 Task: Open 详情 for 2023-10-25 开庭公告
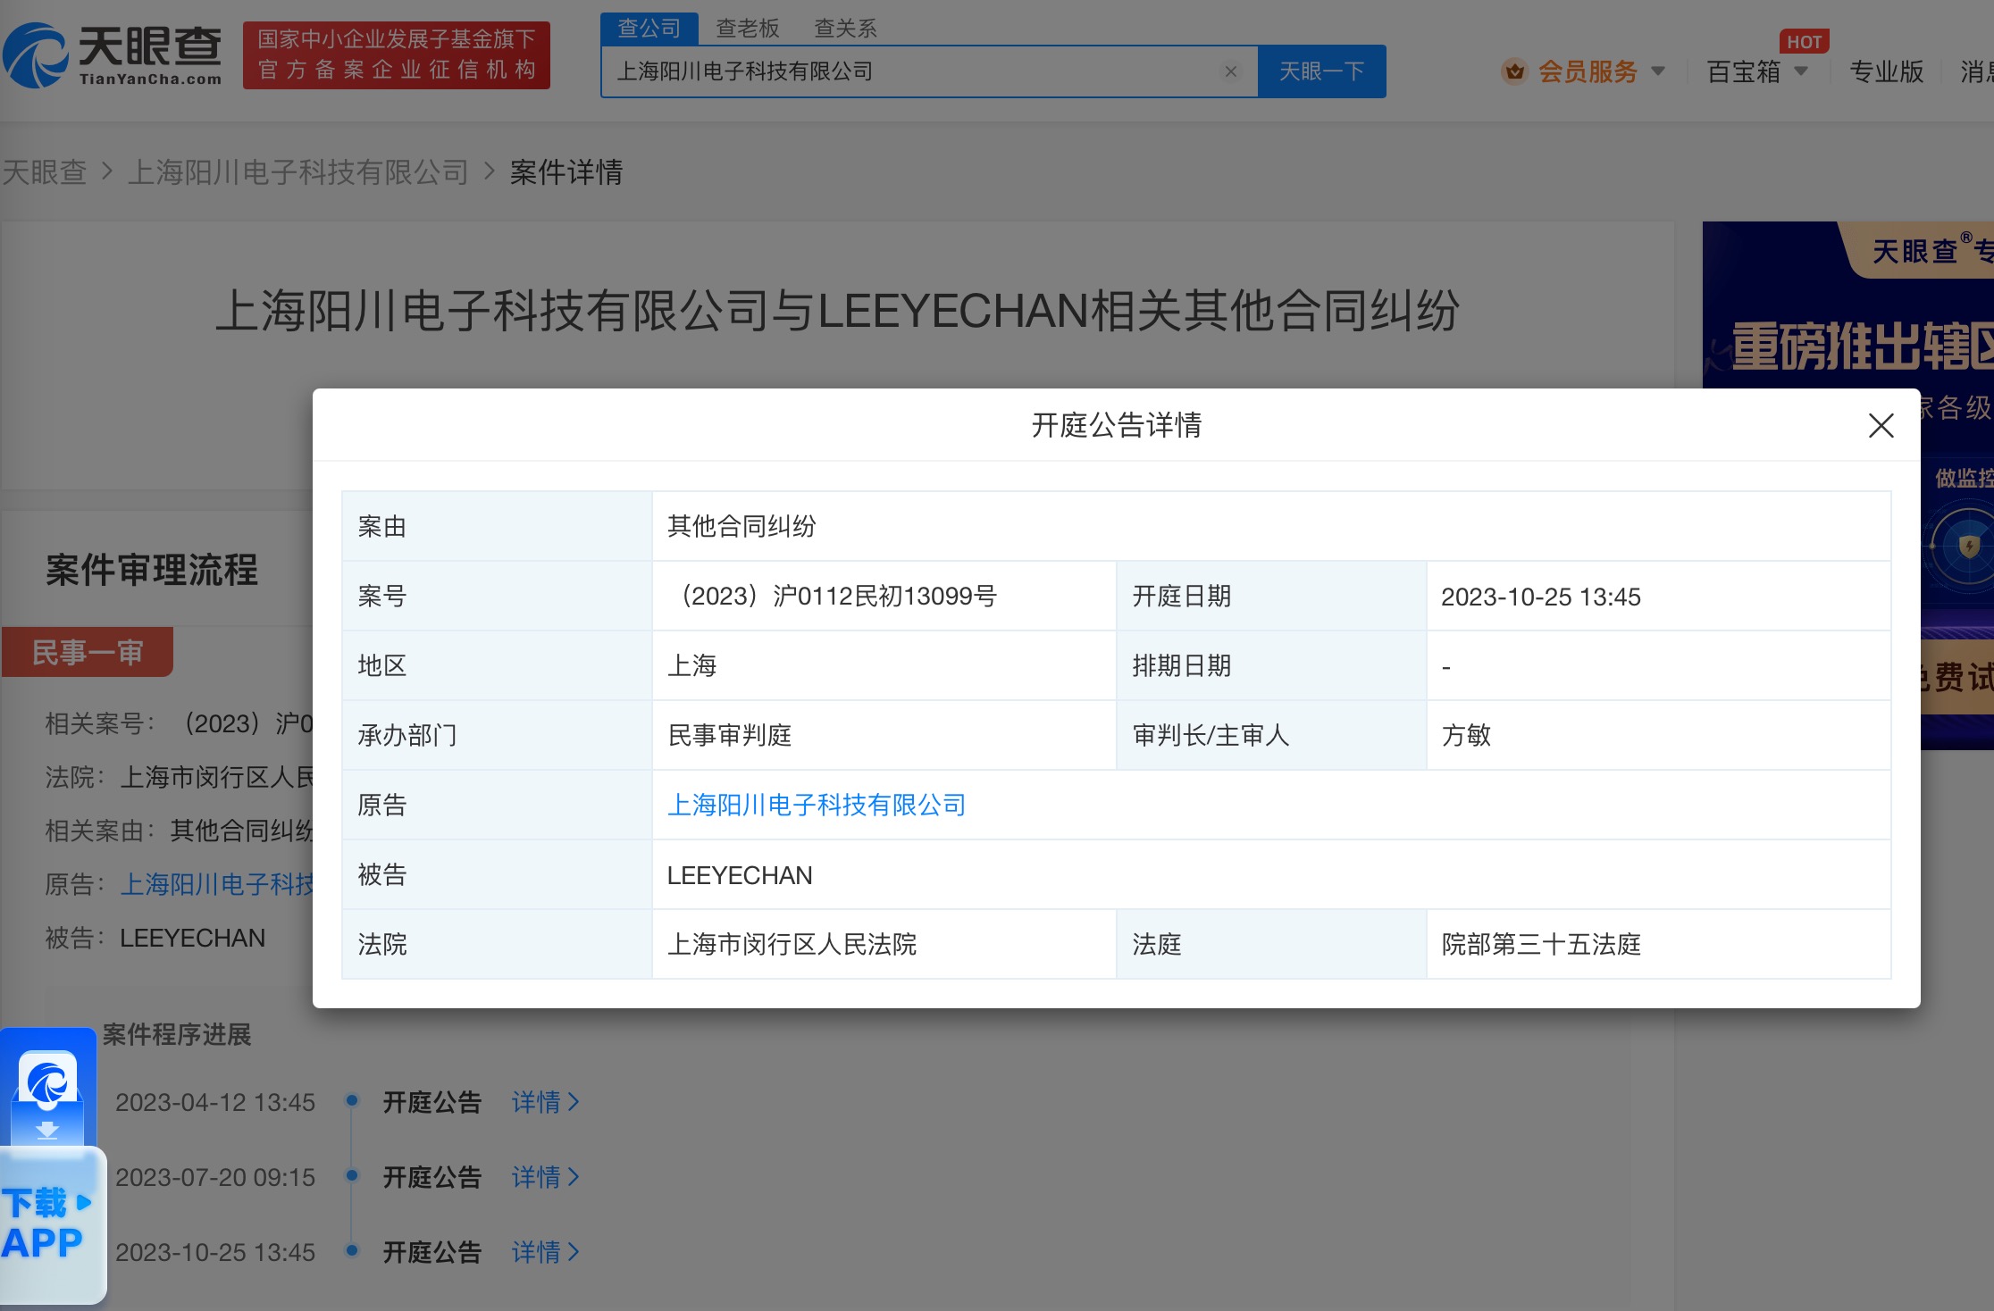click(x=546, y=1252)
